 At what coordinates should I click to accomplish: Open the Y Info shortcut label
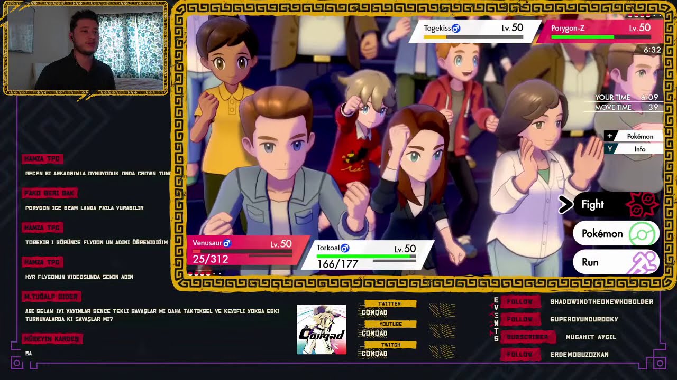[x=634, y=149]
